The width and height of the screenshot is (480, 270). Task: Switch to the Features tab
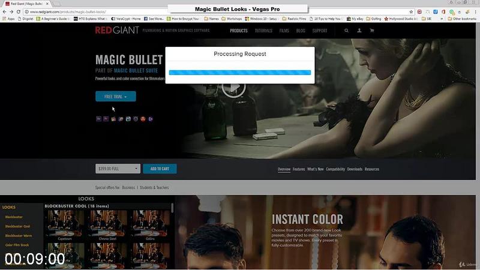click(299, 169)
